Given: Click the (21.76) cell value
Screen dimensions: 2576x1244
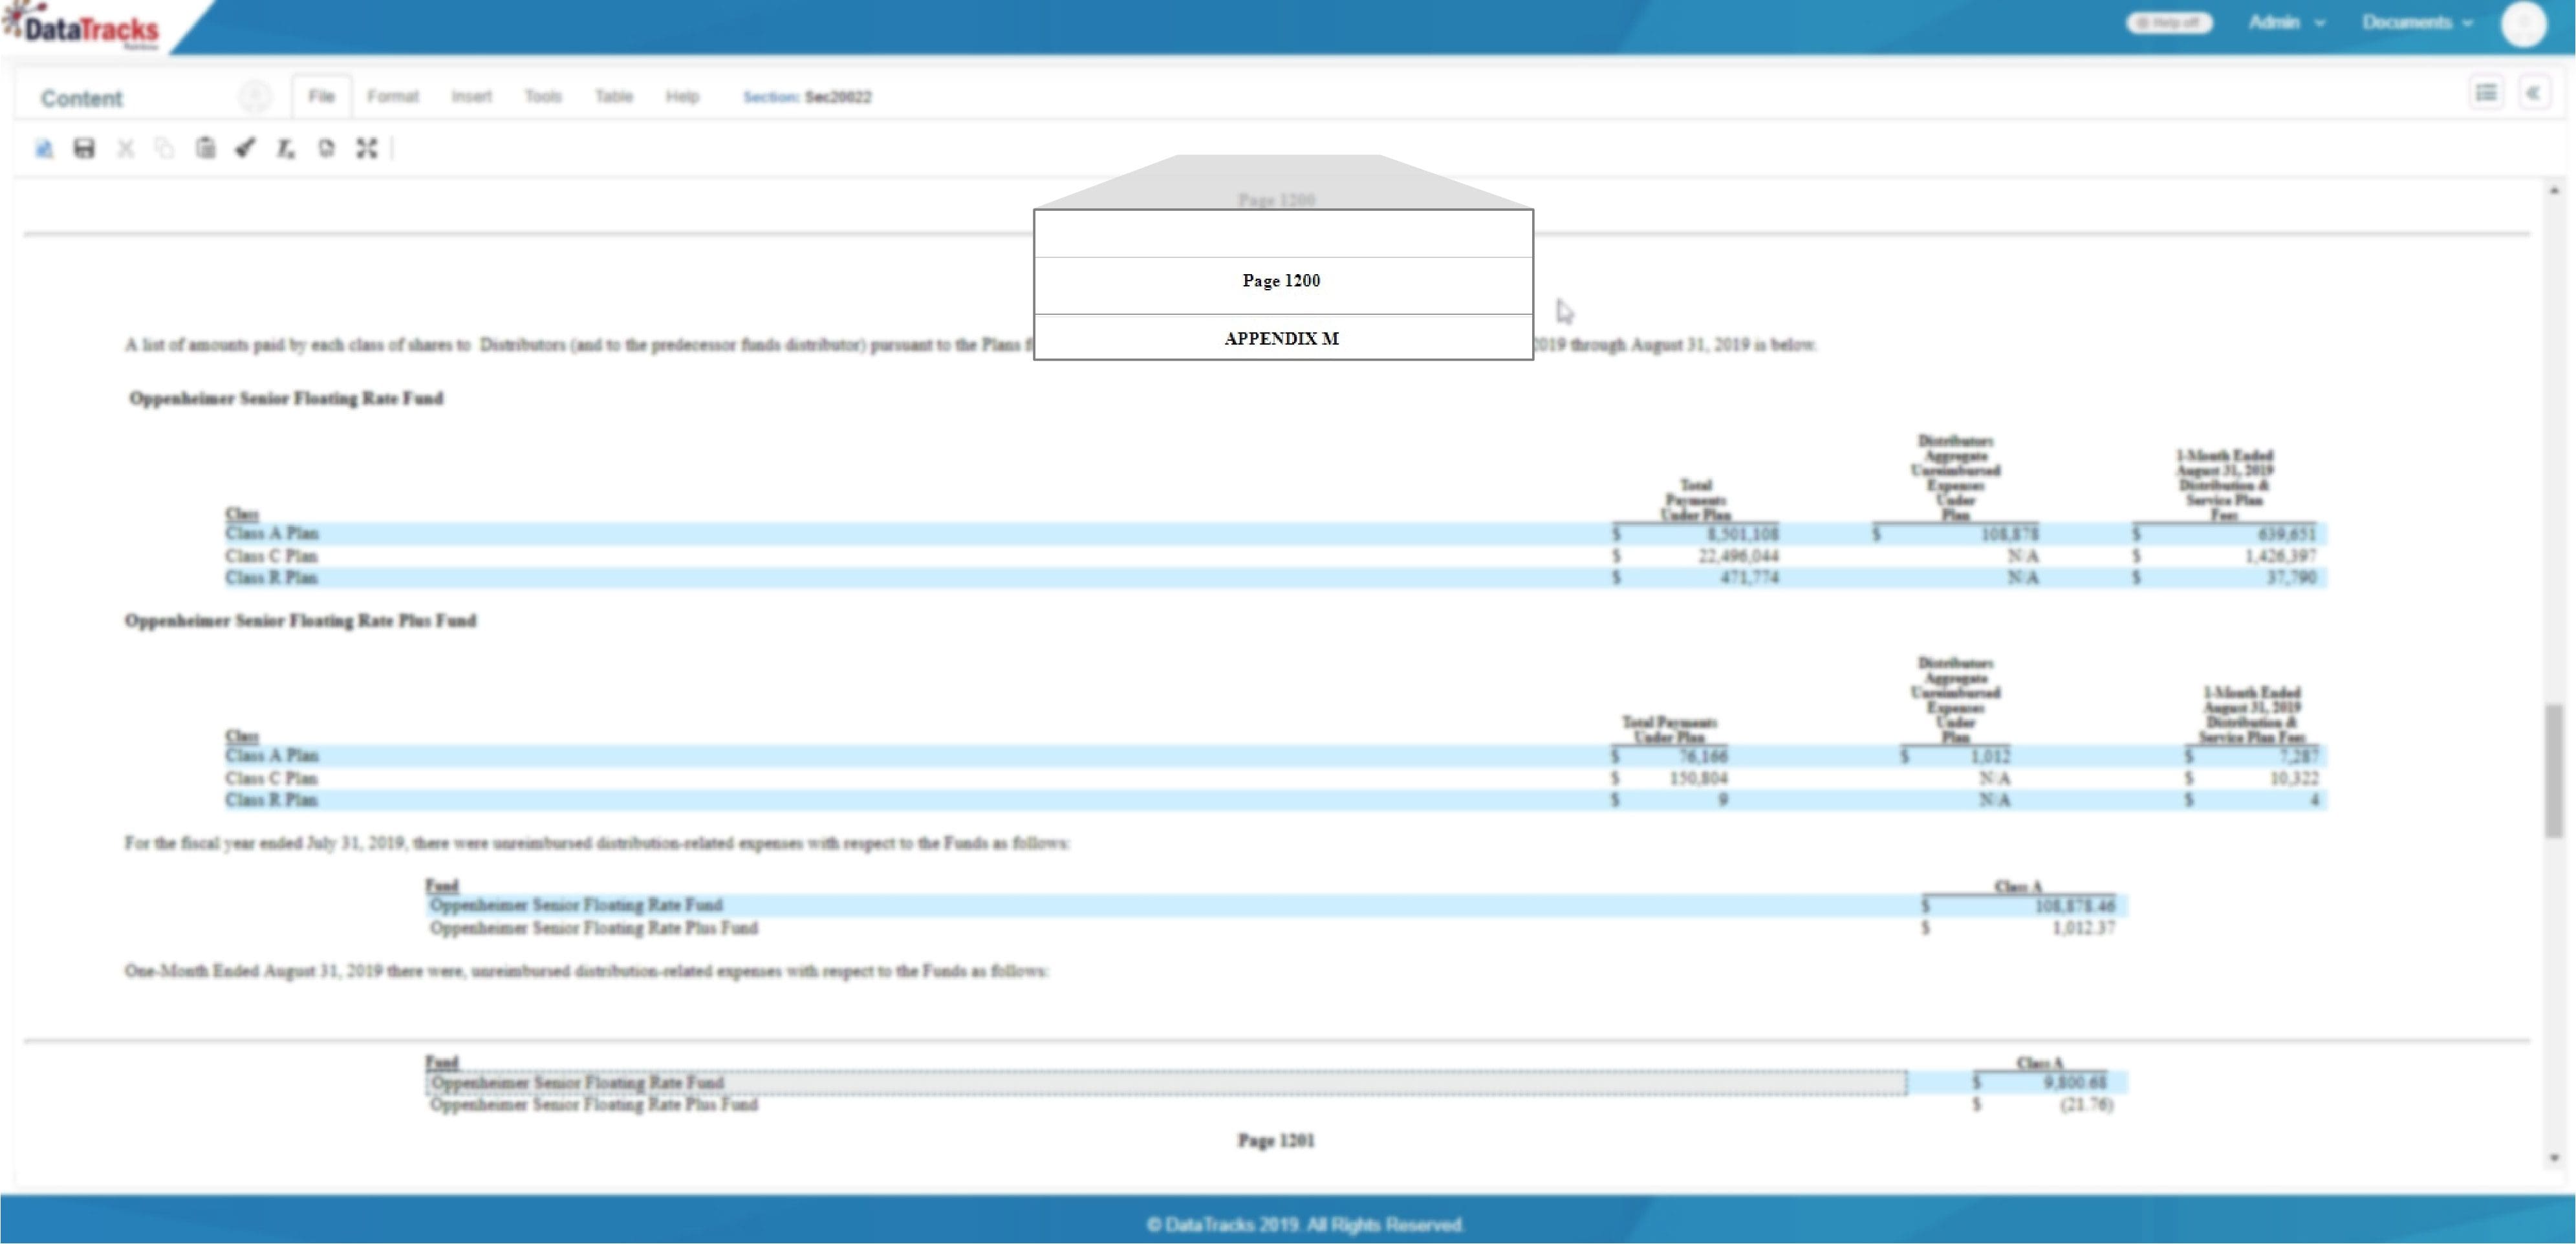Looking at the screenshot, I should (2086, 1104).
